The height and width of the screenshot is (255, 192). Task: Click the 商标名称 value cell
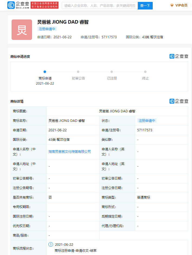[73, 121]
